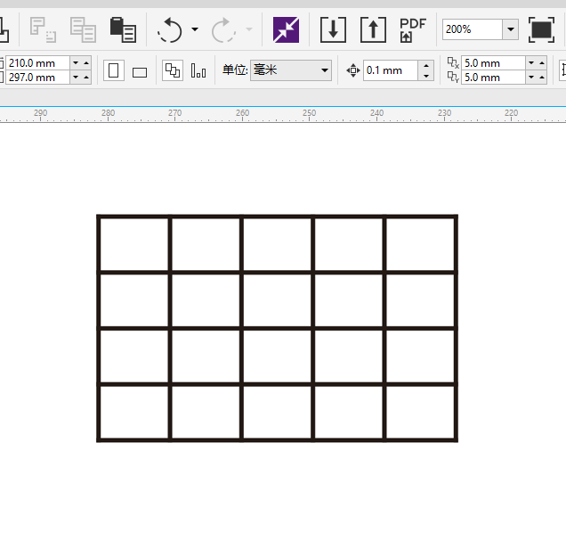Click the purple Search content icon
The height and width of the screenshot is (557, 566).
(286, 29)
